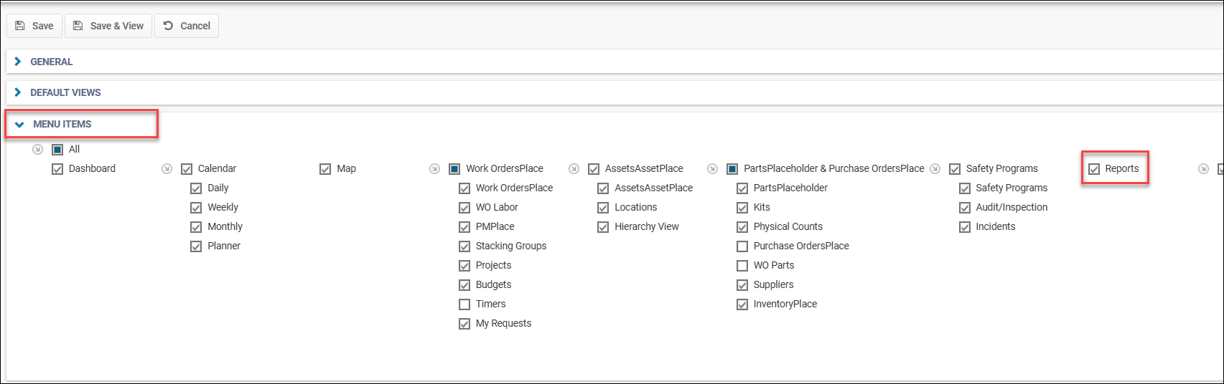Viewport: 1224px width, 384px height.
Task: Toggle the WO Parts checkbox
Action: pos(742,266)
